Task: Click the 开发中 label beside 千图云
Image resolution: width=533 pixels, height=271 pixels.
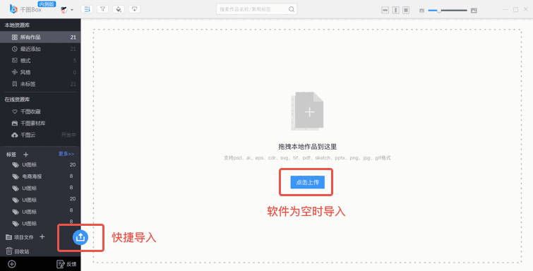Action: click(x=68, y=135)
